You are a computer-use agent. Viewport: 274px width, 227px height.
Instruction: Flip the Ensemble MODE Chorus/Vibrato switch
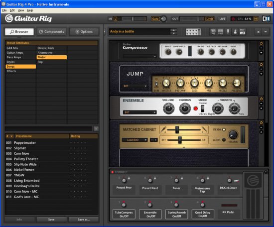pyautogui.click(x=203, y=109)
